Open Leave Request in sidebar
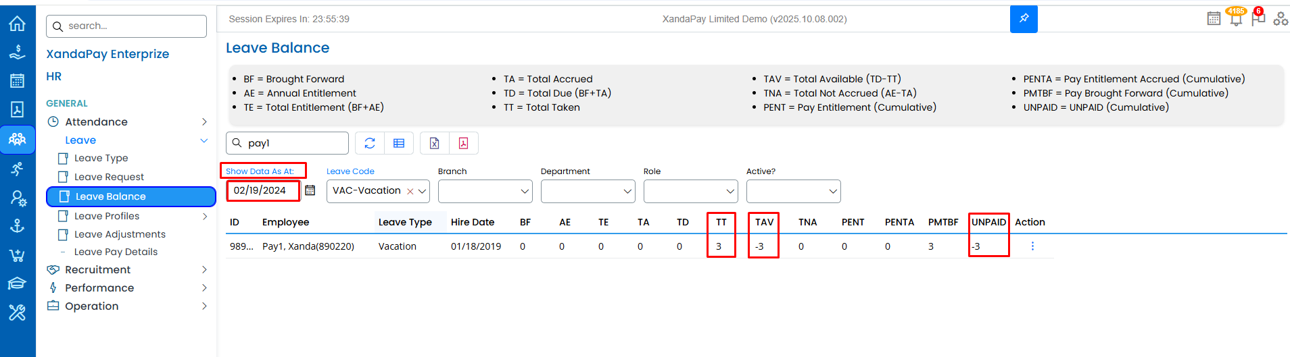Viewport: 1290px width, 357px height. (x=109, y=177)
